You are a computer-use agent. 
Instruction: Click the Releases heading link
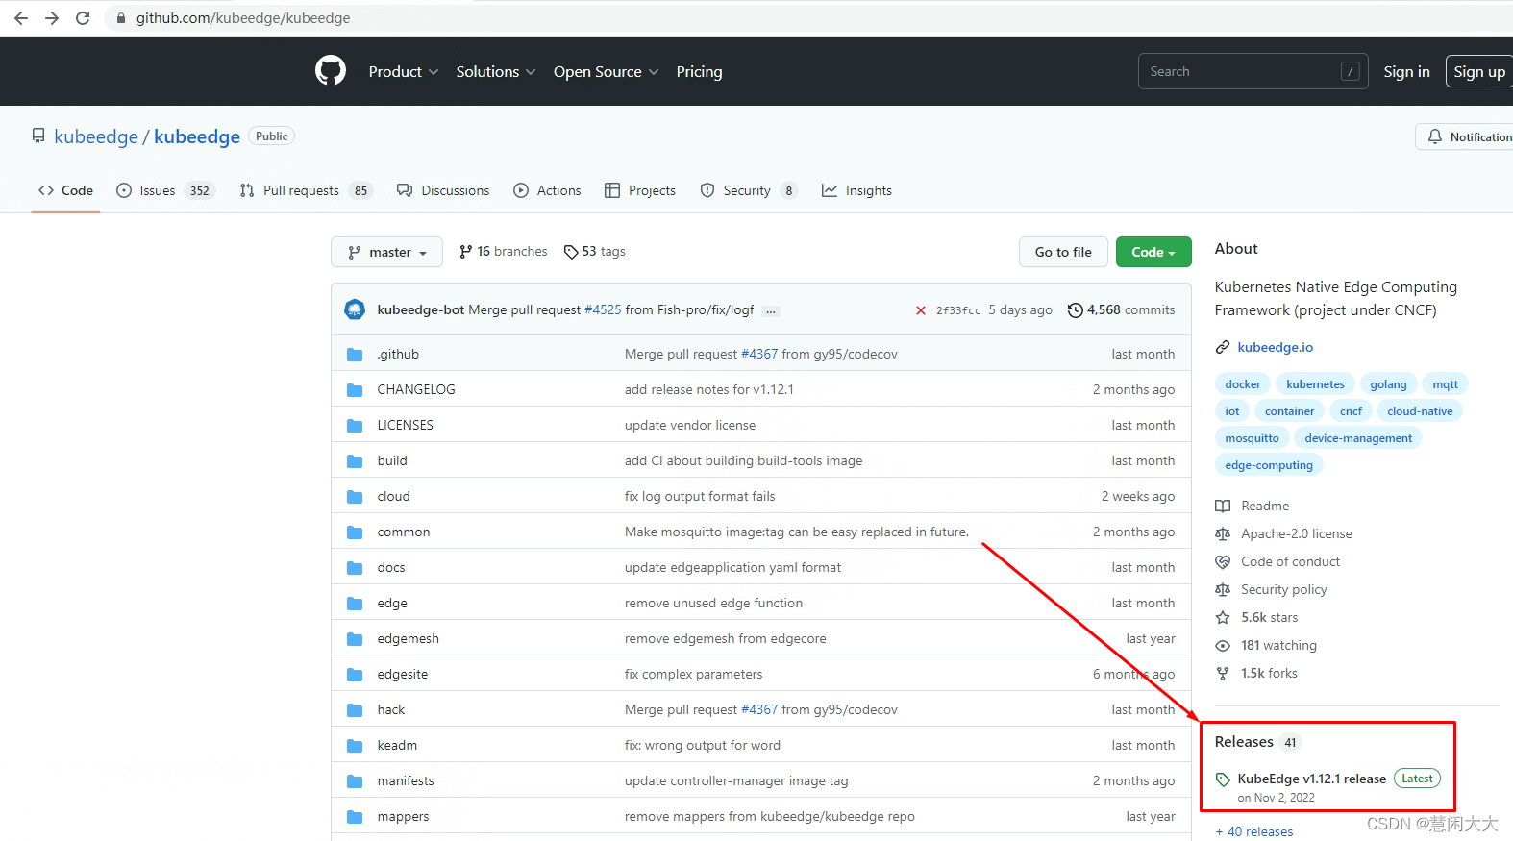click(x=1244, y=741)
